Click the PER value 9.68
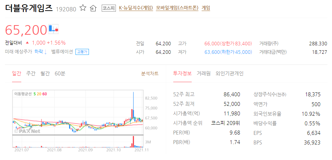332x160 pixels. (235, 133)
